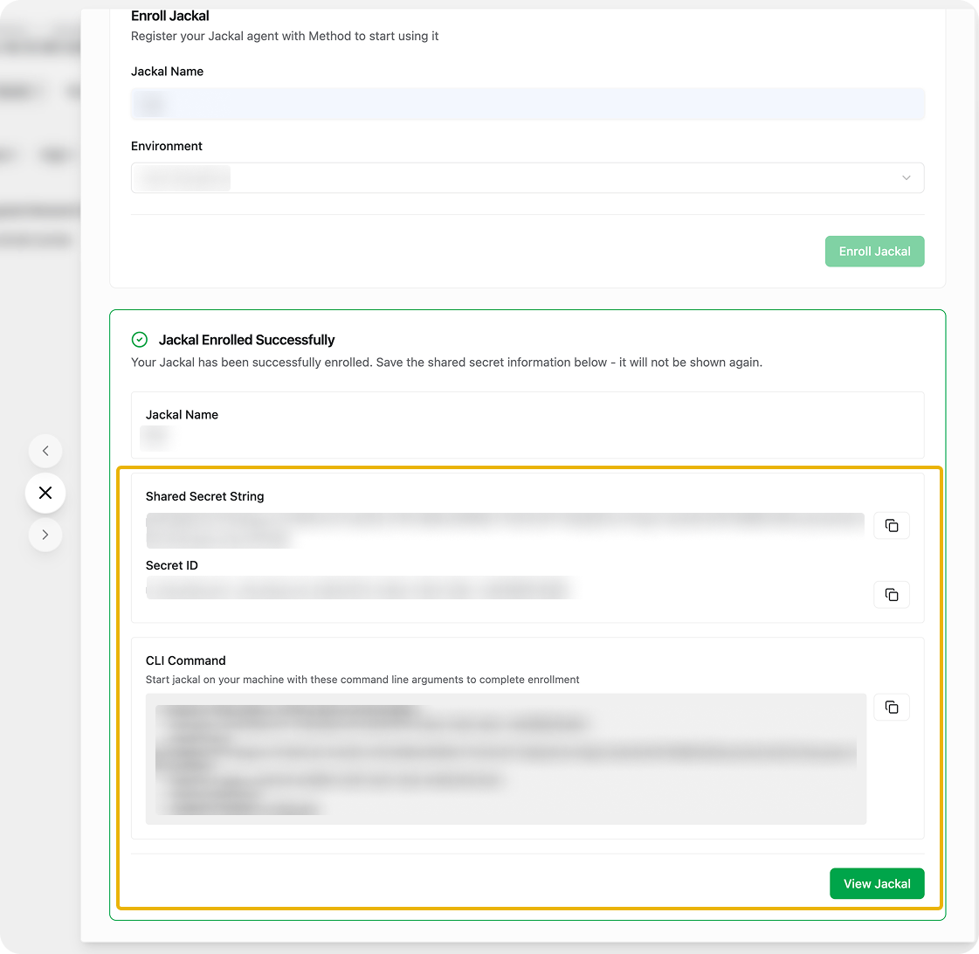Image resolution: width=979 pixels, height=954 pixels.
Task: Go to previous step with left chevron
Action: (x=45, y=452)
